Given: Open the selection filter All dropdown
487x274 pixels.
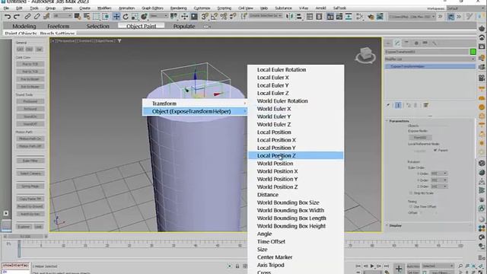Looking at the screenshot, I should [62, 16].
